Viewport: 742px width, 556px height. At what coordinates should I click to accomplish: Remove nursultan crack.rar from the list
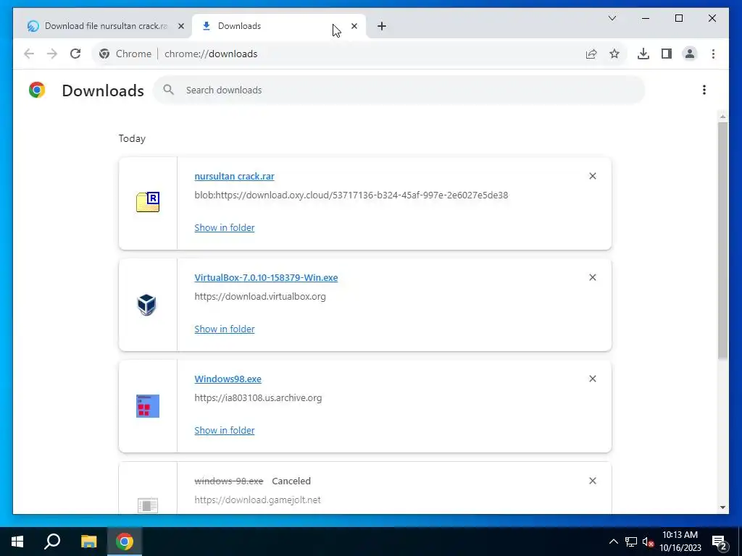(593, 176)
